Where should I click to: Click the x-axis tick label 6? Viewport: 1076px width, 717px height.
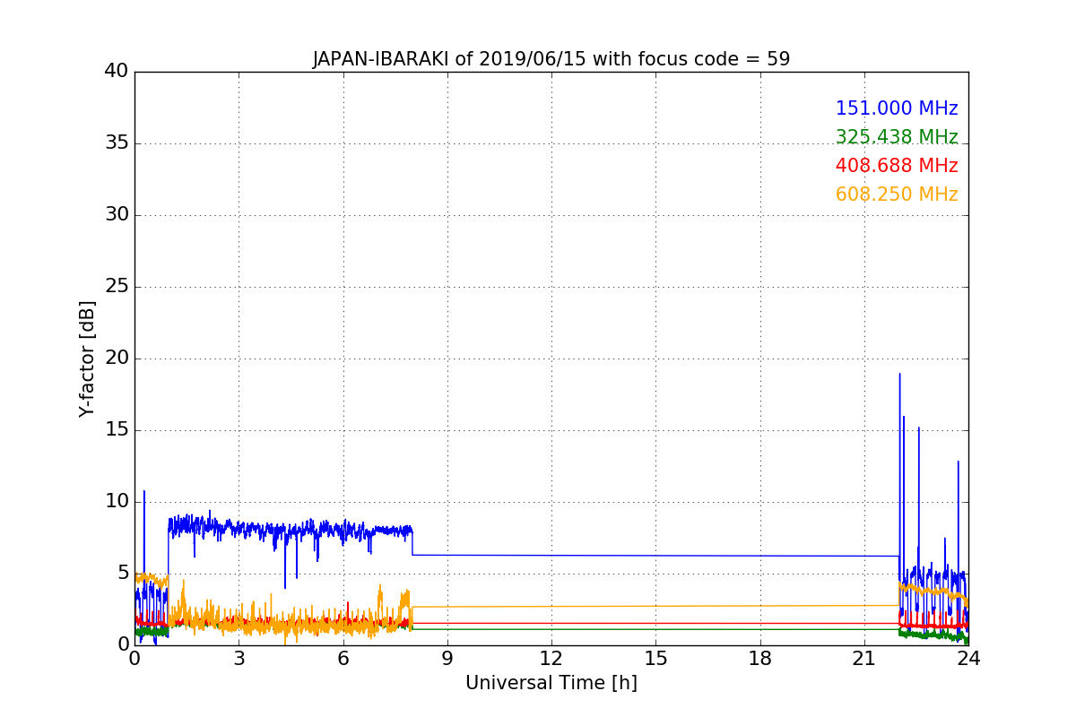point(343,658)
